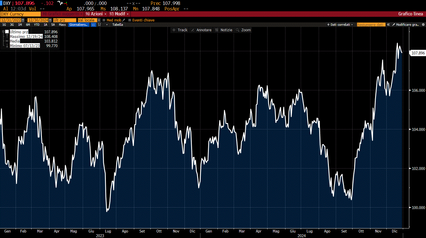Toggle the Med mob checkbox

pos(104,20)
